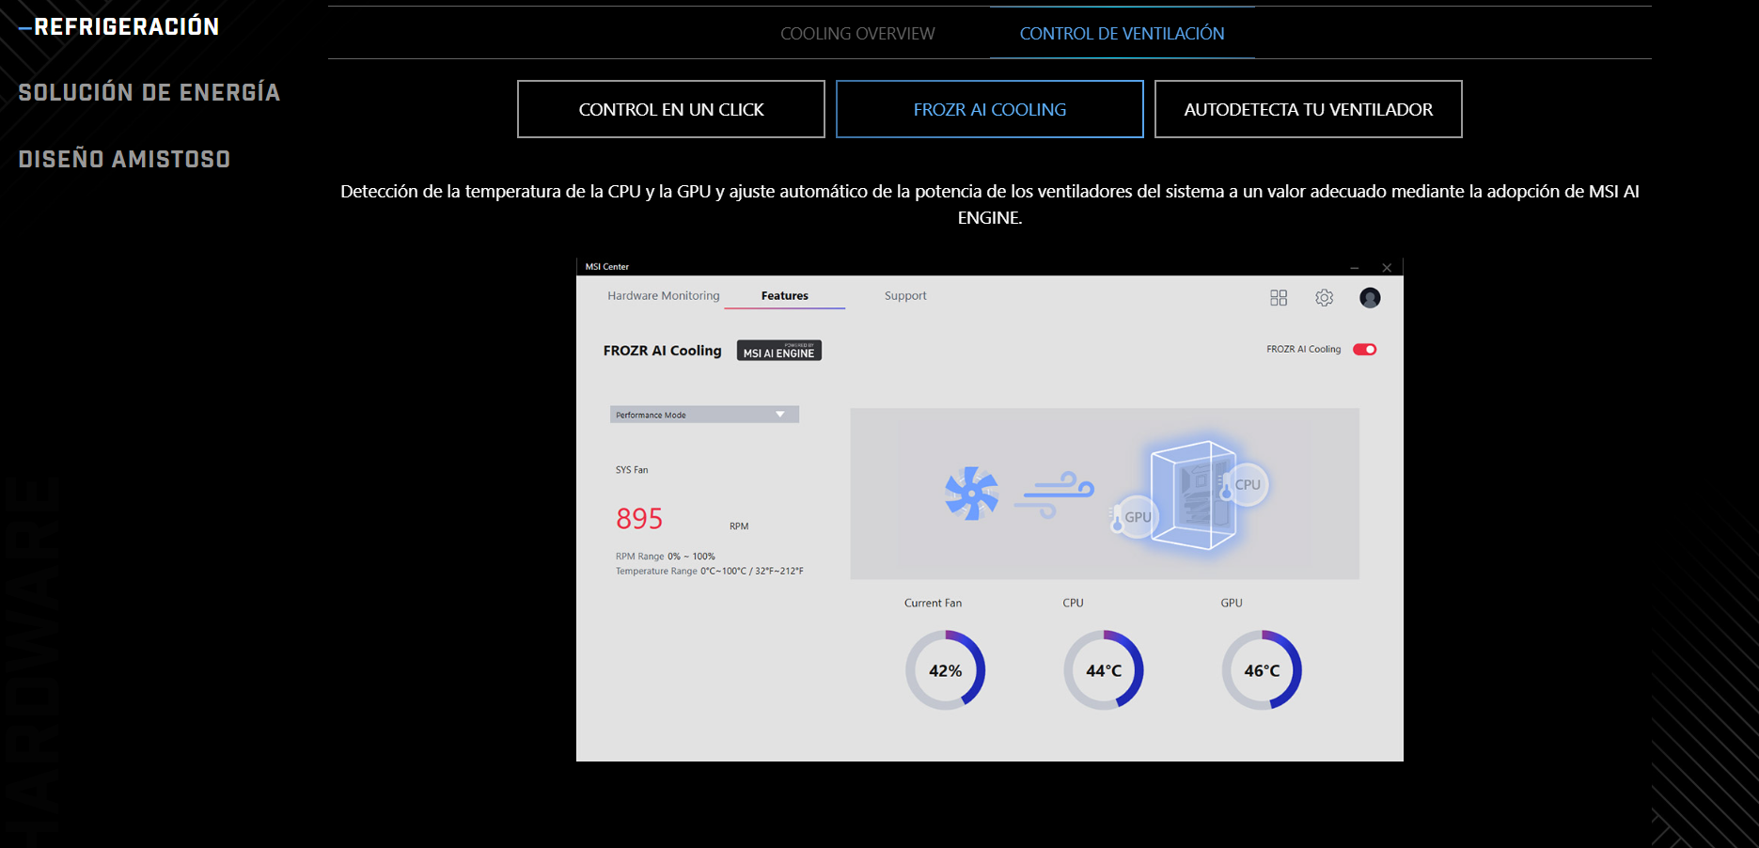Minimize the MSI Center window
1759x848 pixels.
(1355, 268)
